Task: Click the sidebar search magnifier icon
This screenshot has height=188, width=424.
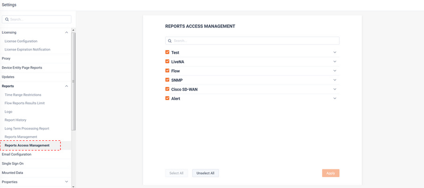Action: [x=7, y=20]
